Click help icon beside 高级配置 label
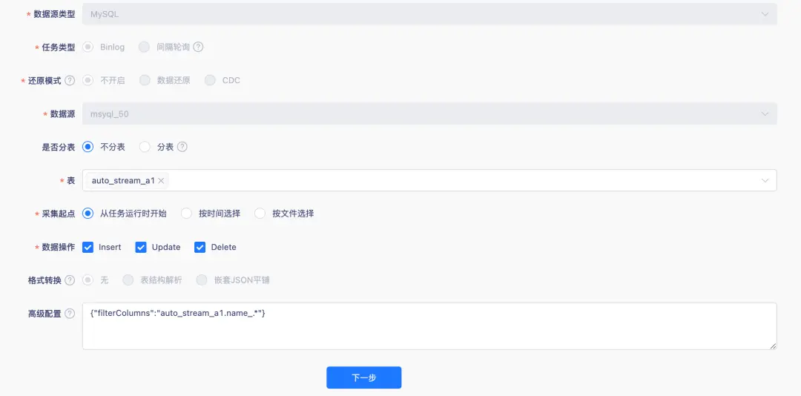The height and width of the screenshot is (396, 801). point(70,314)
